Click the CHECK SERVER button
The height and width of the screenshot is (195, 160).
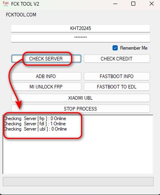coord(46,58)
